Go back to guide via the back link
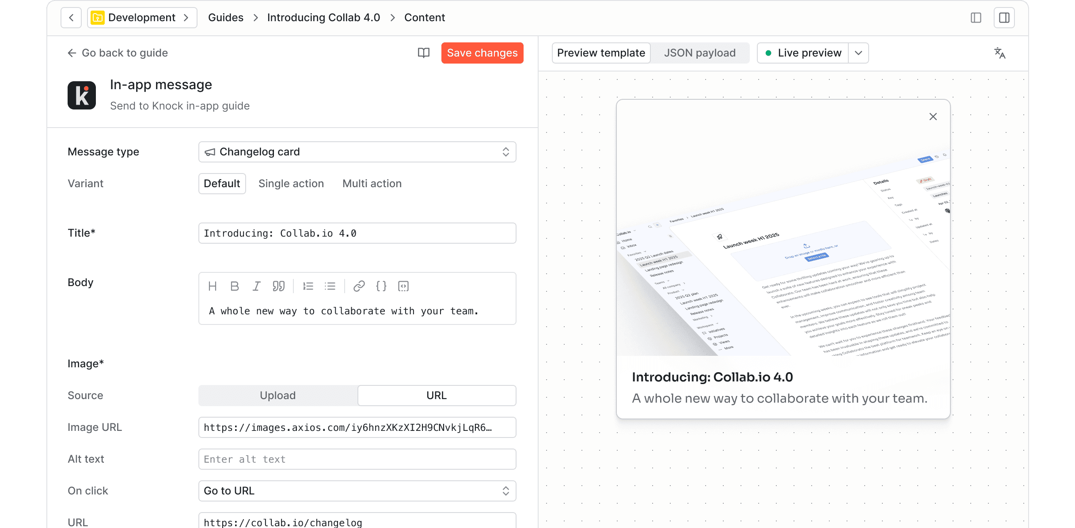Image resolution: width=1075 pixels, height=528 pixels. [x=118, y=53]
